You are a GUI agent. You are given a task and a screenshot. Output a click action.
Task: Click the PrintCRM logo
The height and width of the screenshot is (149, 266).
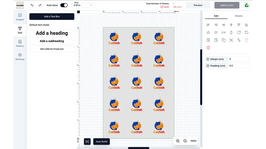(x=20, y=5)
